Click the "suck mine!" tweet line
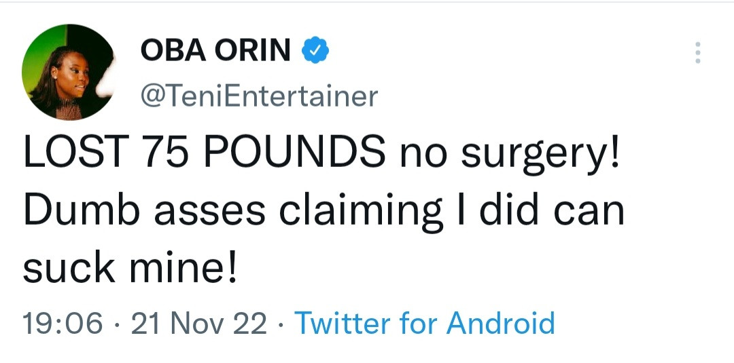Viewport: 734px width, 363px height. [130, 267]
